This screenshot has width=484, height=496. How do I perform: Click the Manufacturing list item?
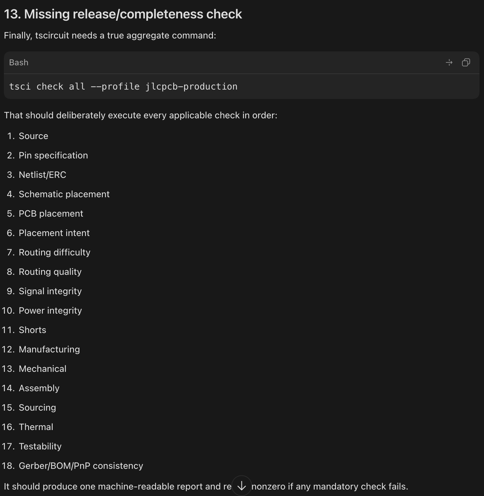point(49,349)
